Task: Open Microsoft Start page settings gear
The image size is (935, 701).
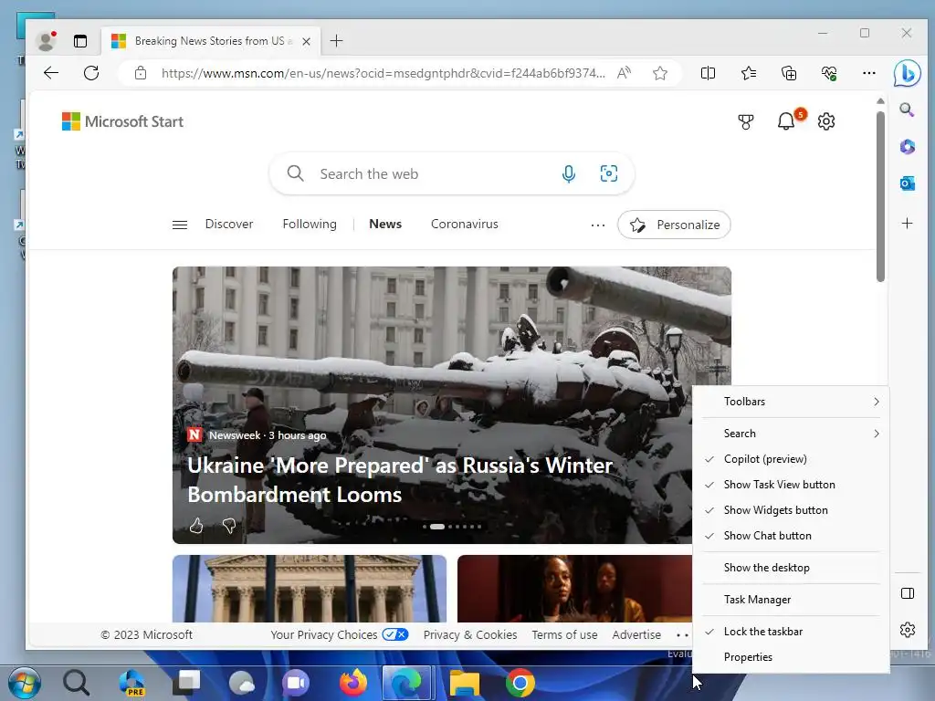Action: pyautogui.click(x=825, y=121)
